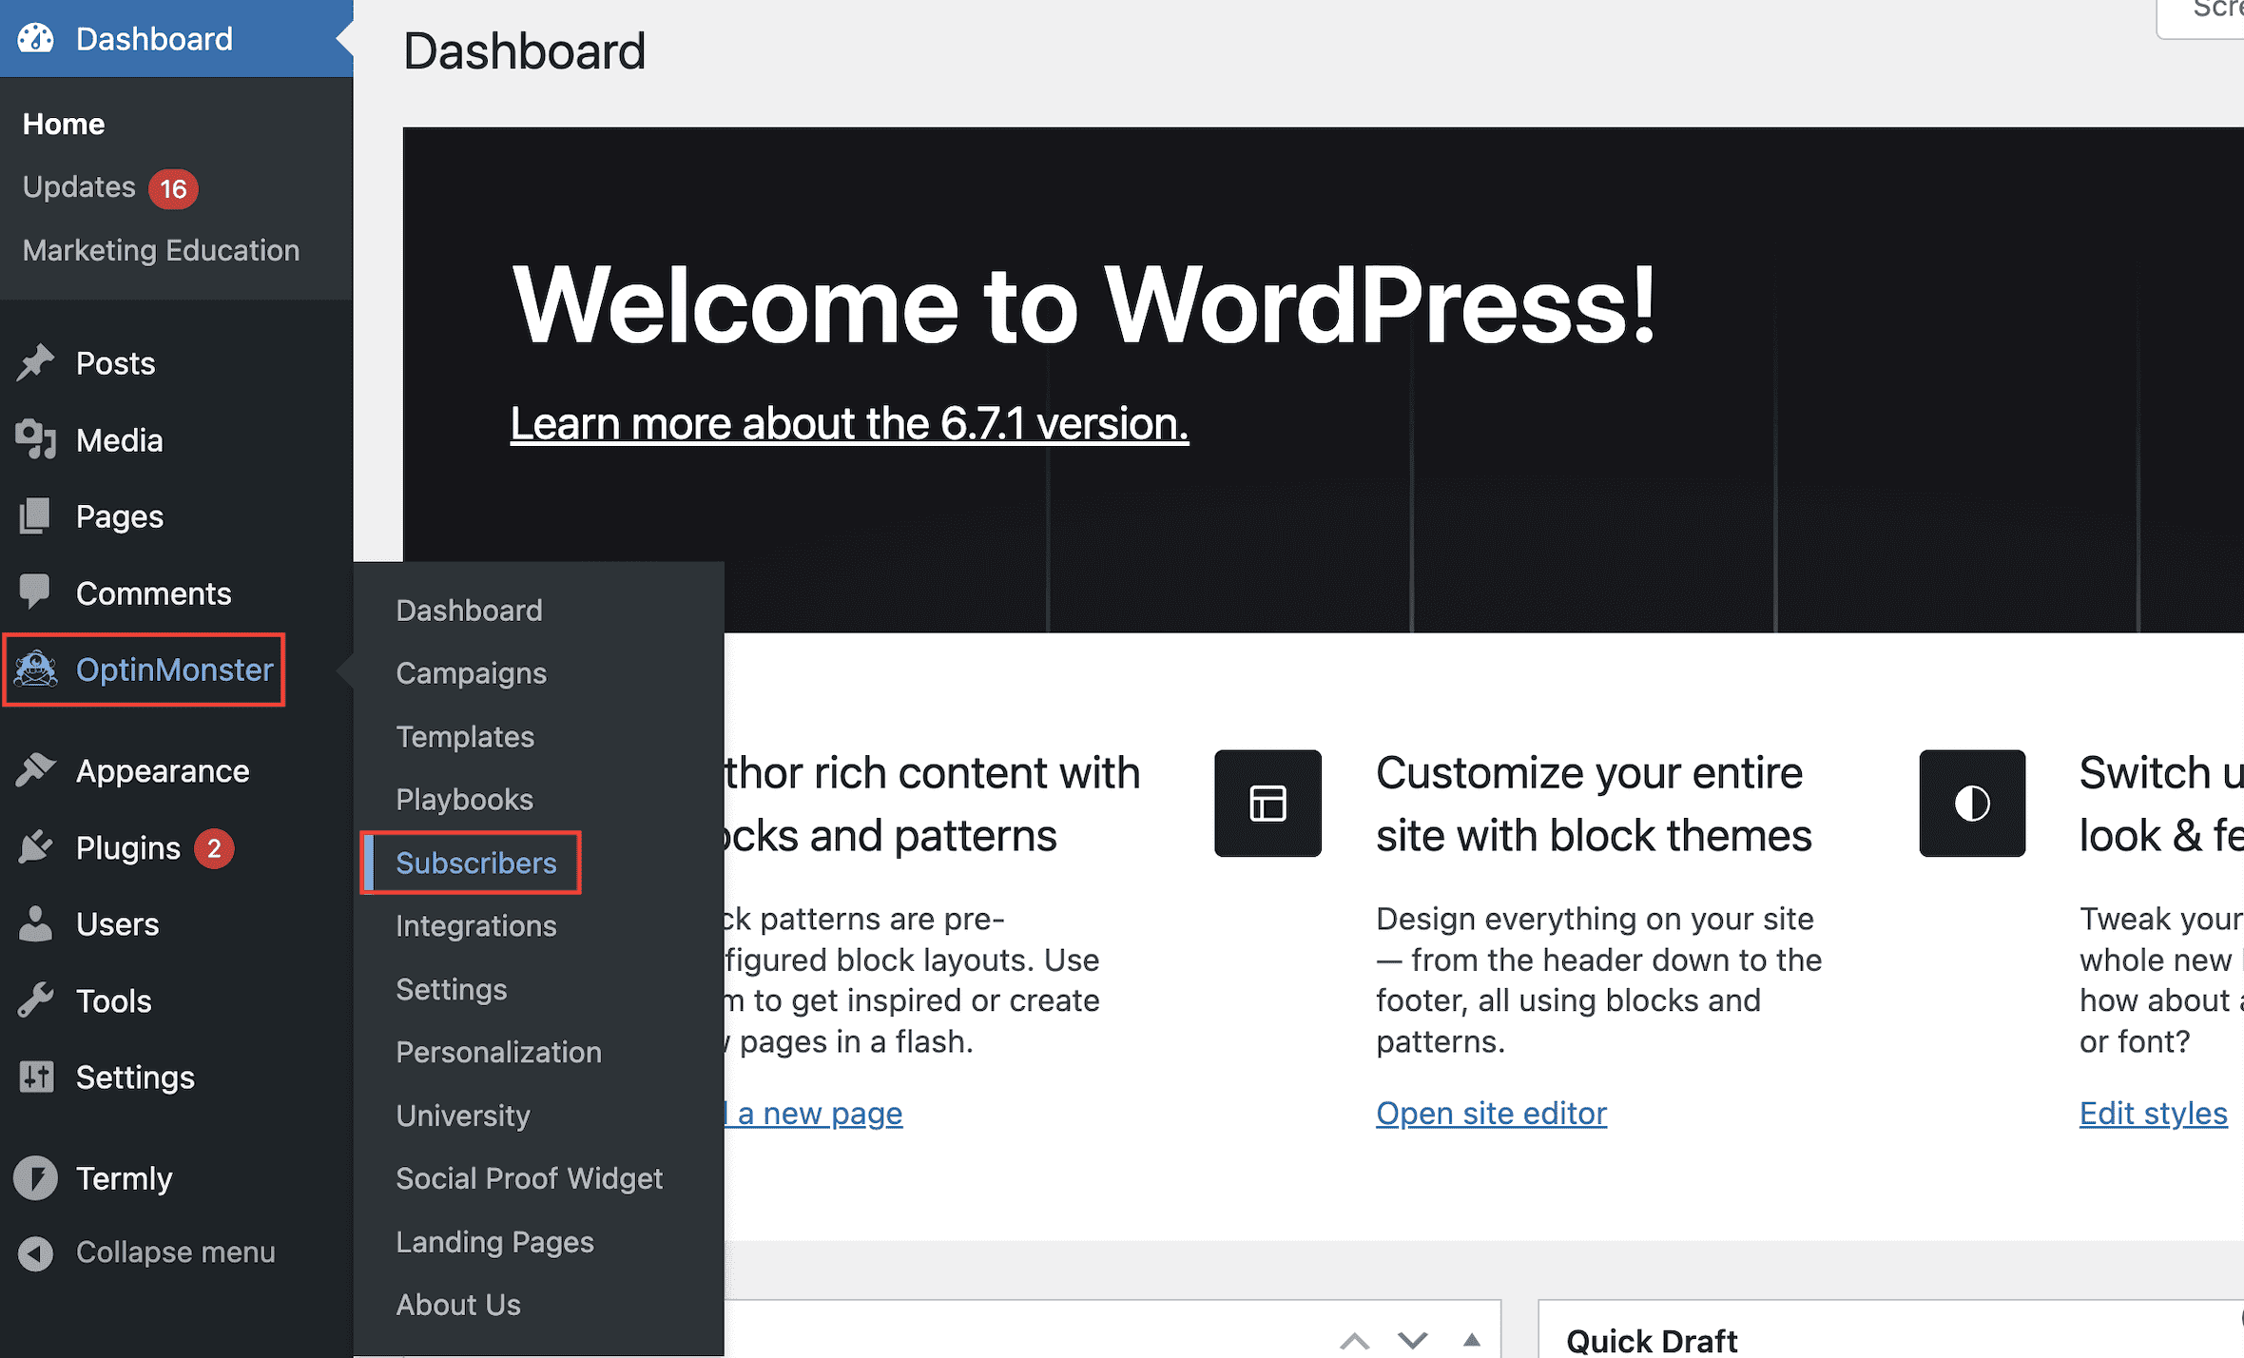Click the Media library icon
Image resolution: width=2244 pixels, height=1358 pixels.
click(36, 440)
